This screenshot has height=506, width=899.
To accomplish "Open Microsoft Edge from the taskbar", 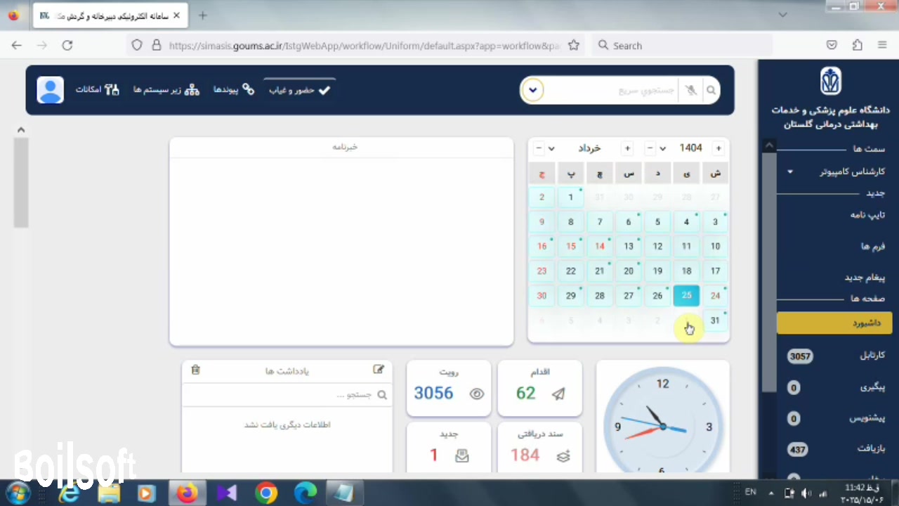I will [306, 493].
